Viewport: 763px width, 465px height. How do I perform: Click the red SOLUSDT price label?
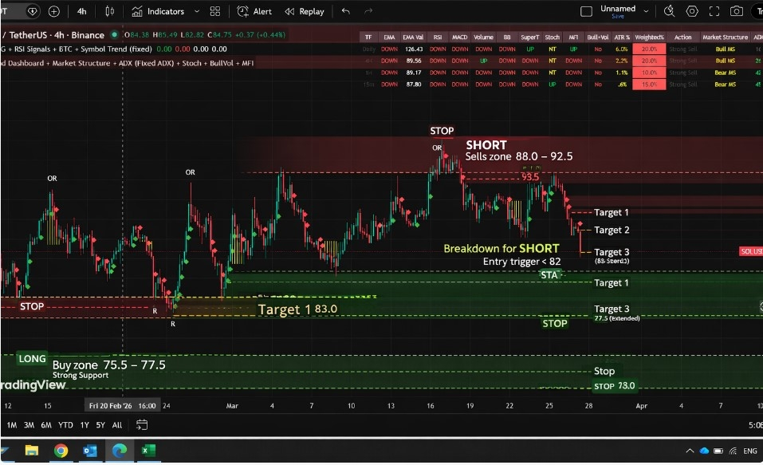(x=751, y=251)
